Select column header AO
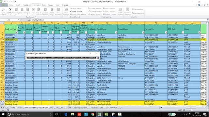 point(107,23)
